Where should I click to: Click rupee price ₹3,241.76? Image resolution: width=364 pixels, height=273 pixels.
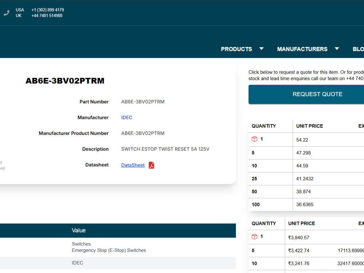[x=299, y=264]
